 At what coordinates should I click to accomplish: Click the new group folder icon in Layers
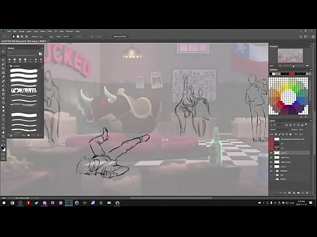[299, 193]
